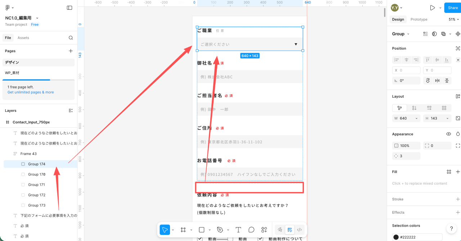The width and height of the screenshot is (461, 241).
Task: Select the Group 172 layer
Action: pyautogui.click(x=37, y=195)
